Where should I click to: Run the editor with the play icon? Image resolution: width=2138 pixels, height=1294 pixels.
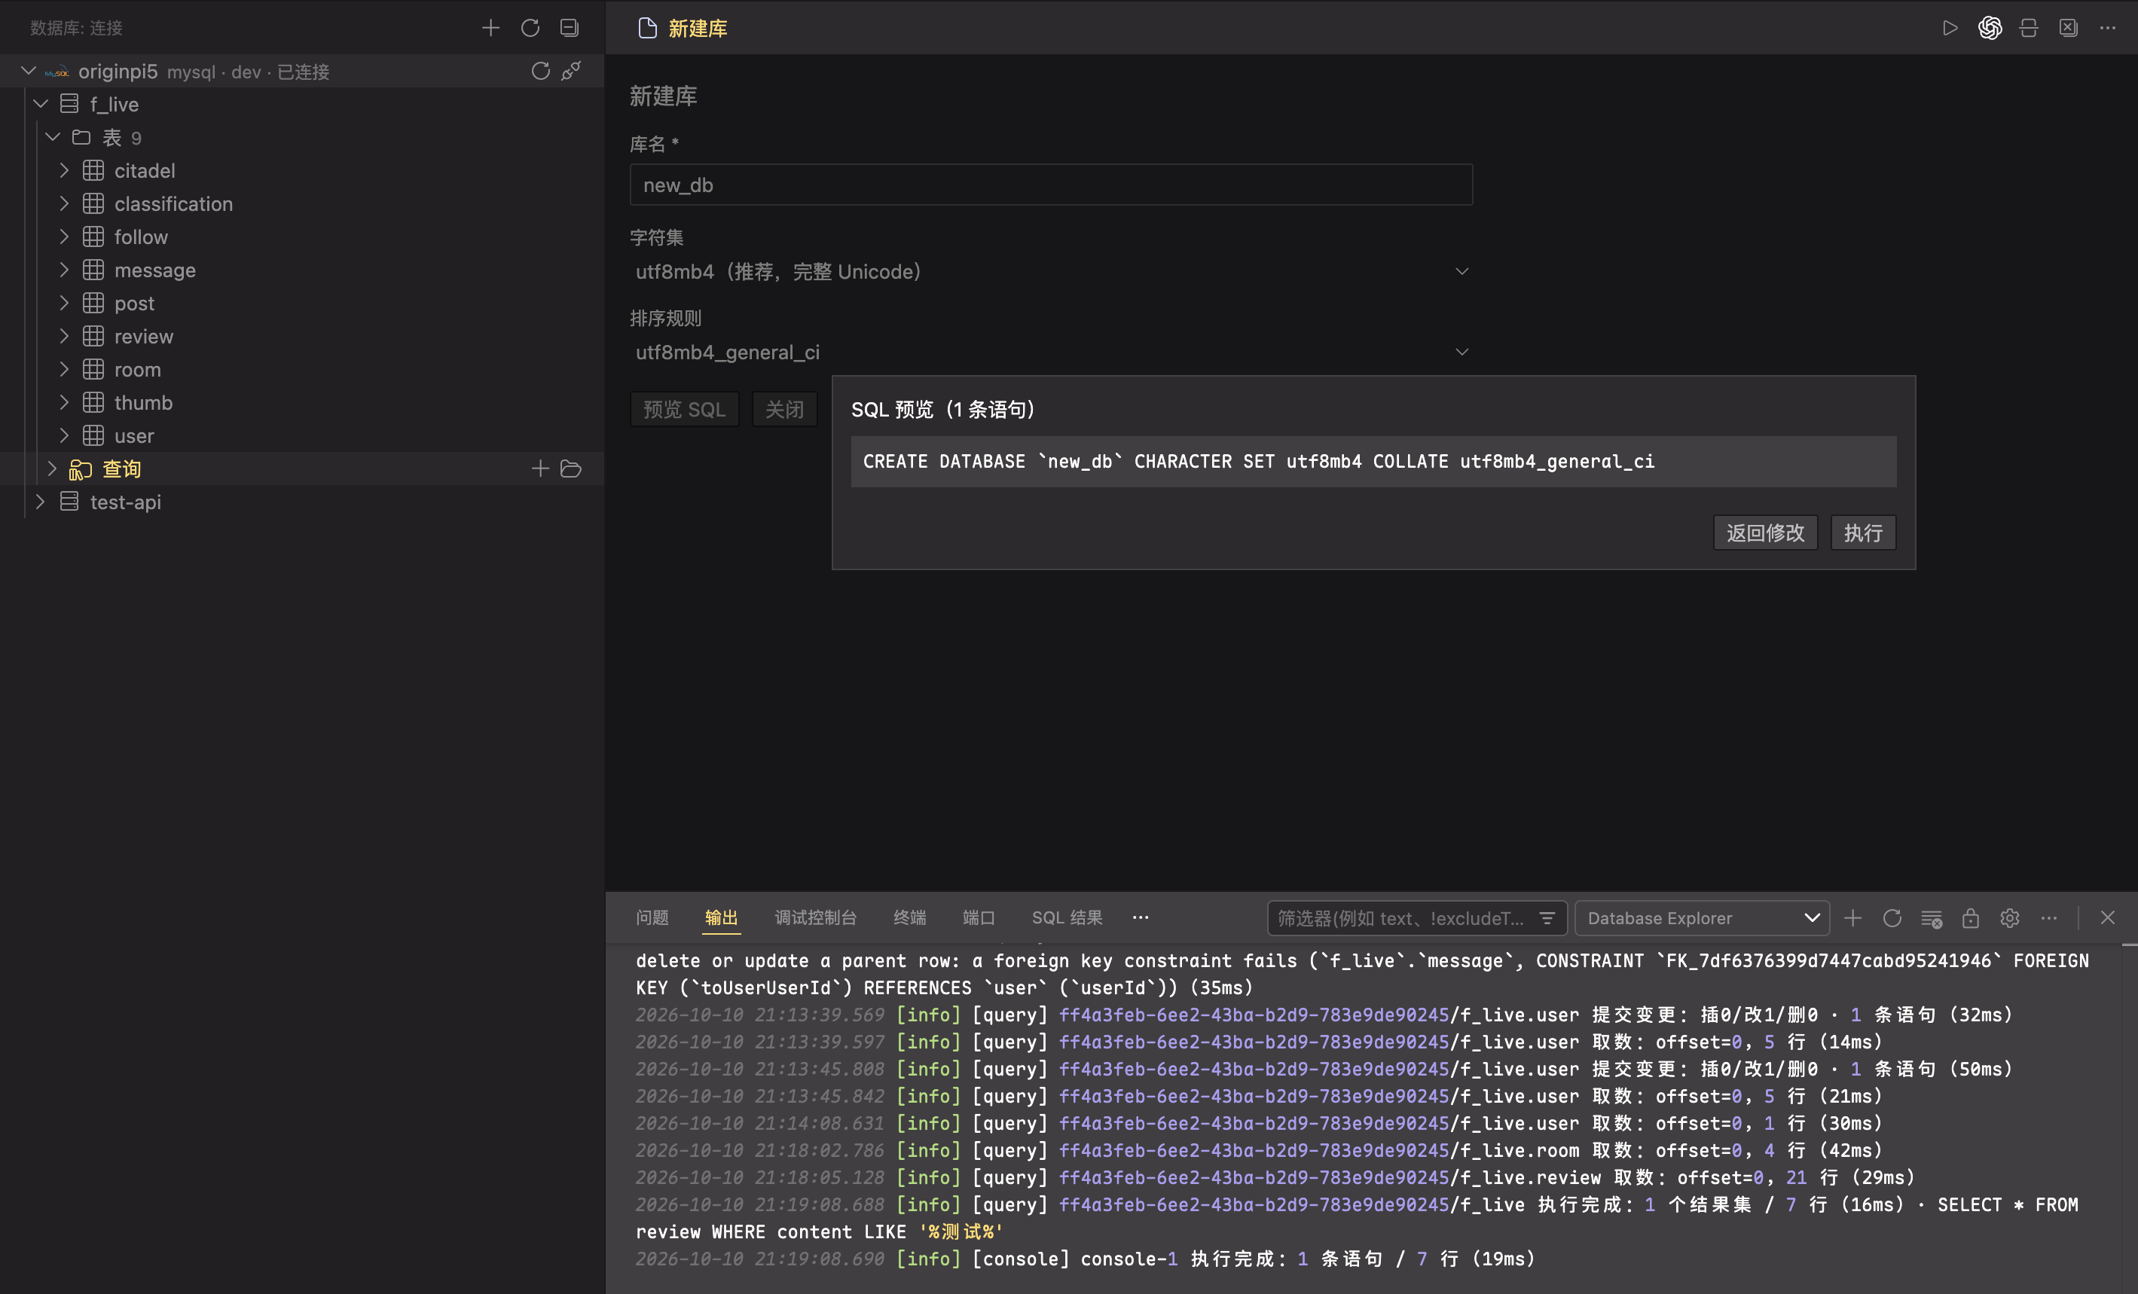pos(1950,28)
